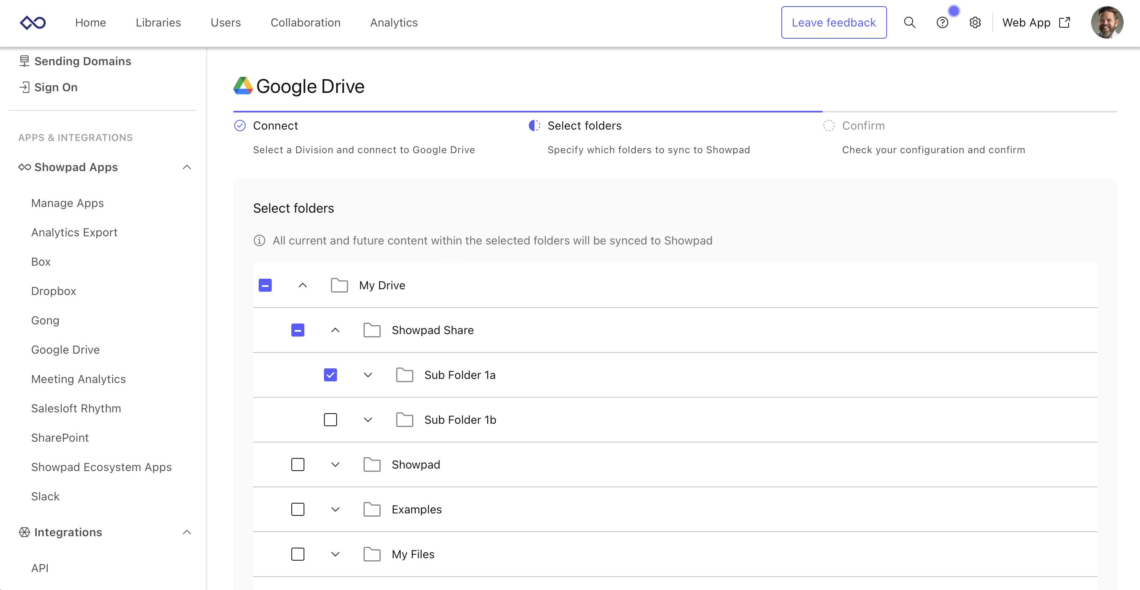The image size is (1140, 590).
Task: Collapse the My Drive folder tree
Action: (x=303, y=286)
